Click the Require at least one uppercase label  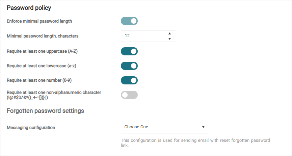(x=43, y=51)
